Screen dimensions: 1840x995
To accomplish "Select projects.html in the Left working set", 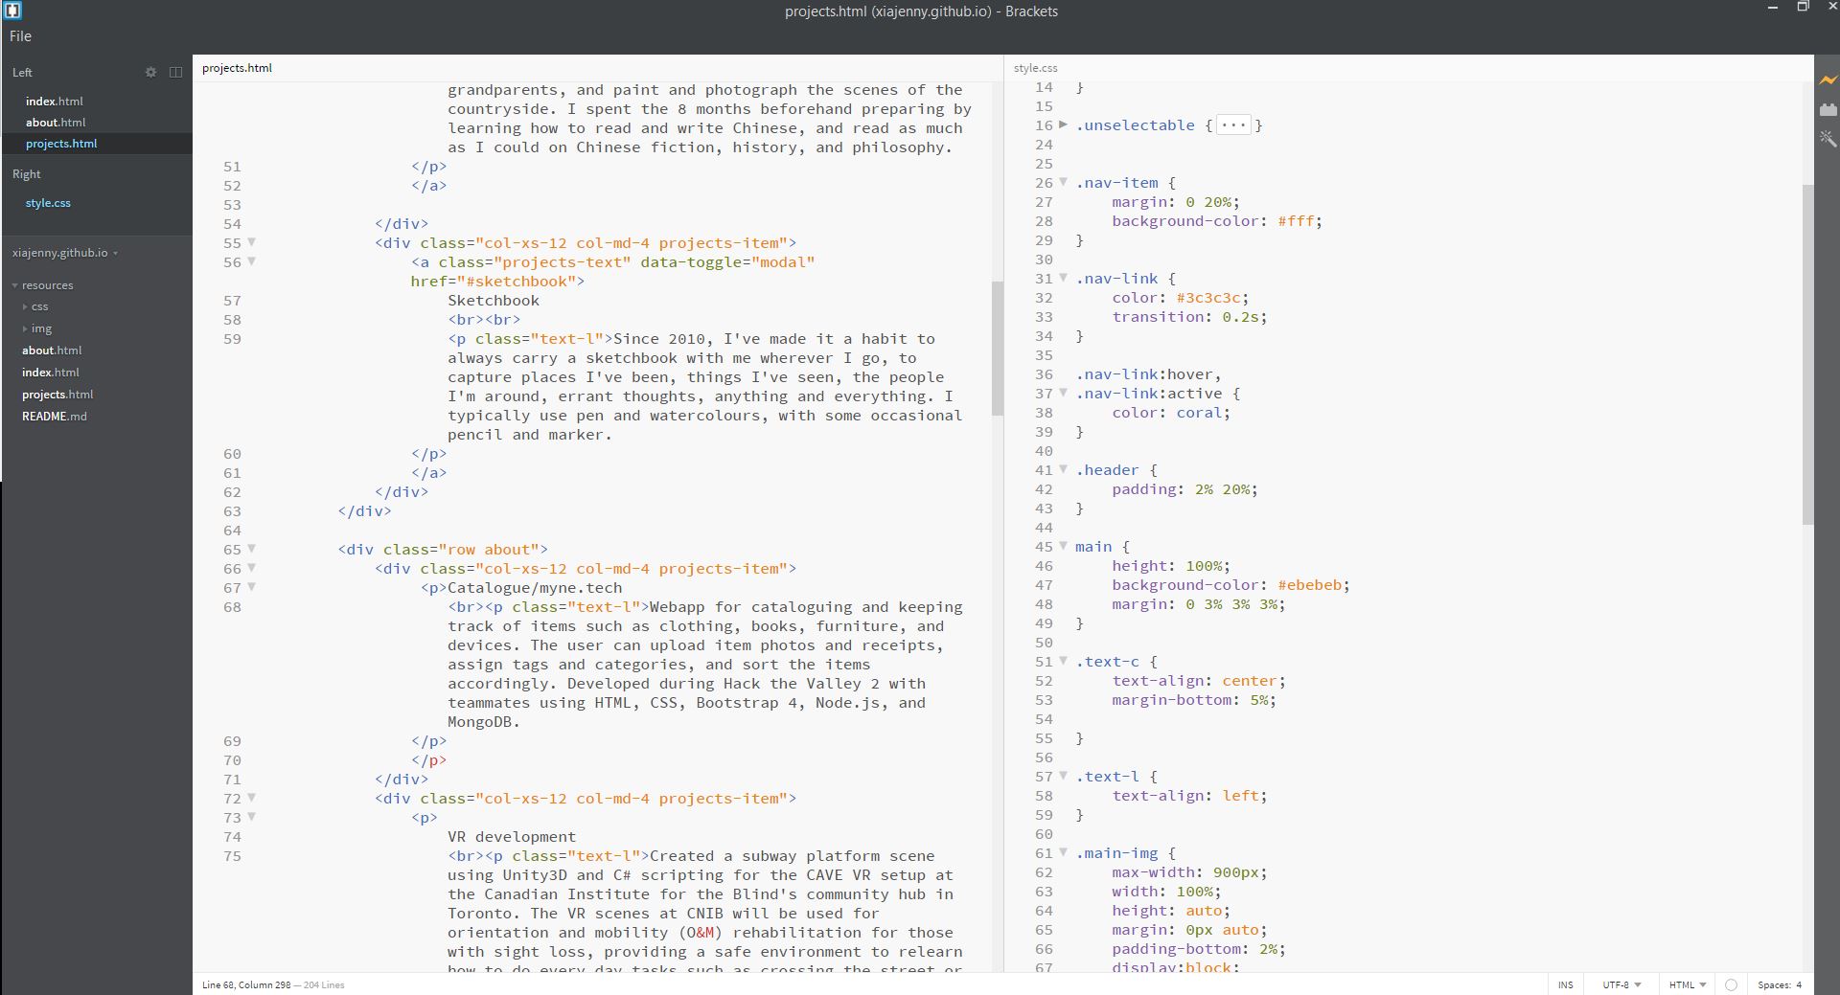I will 61,143.
